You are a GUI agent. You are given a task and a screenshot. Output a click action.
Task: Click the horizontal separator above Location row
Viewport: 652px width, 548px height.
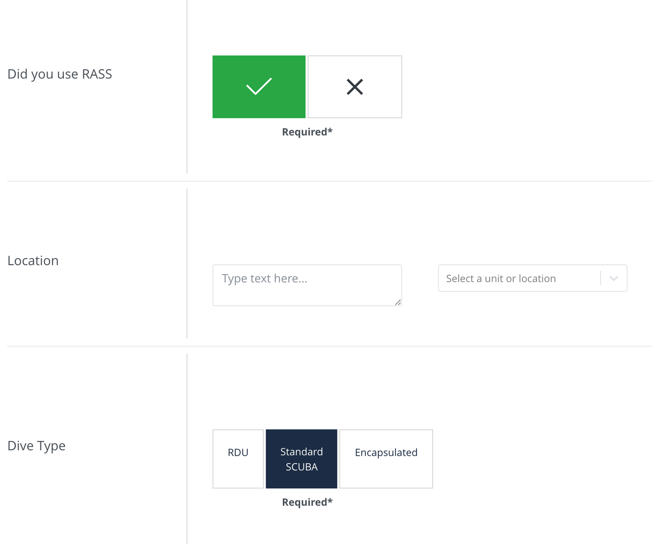330,181
